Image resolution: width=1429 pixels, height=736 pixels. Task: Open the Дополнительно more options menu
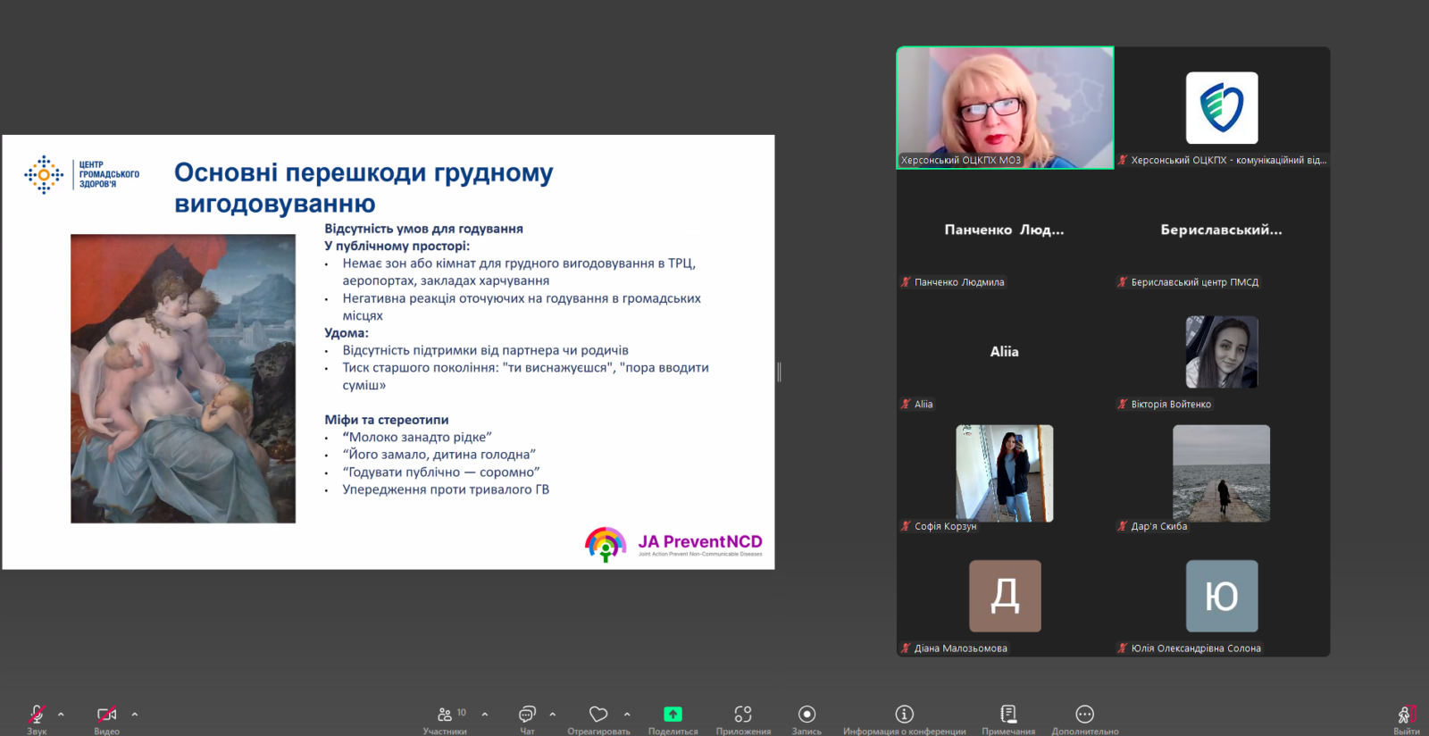(1084, 715)
